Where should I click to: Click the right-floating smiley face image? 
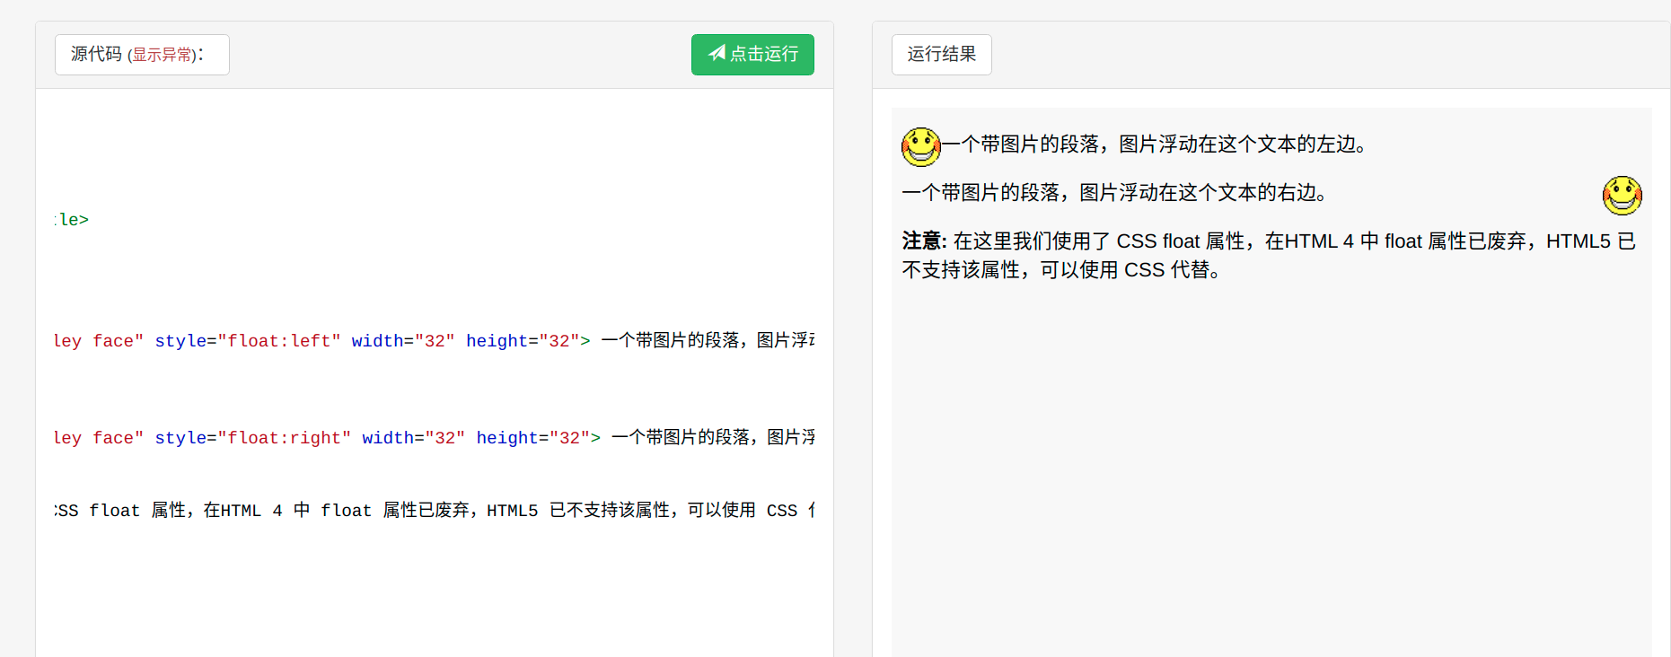click(x=1623, y=196)
